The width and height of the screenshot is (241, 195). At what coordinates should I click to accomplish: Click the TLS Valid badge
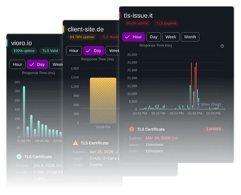click(50, 51)
